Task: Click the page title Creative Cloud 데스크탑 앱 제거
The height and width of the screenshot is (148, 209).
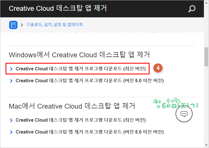Action: click(x=58, y=8)
